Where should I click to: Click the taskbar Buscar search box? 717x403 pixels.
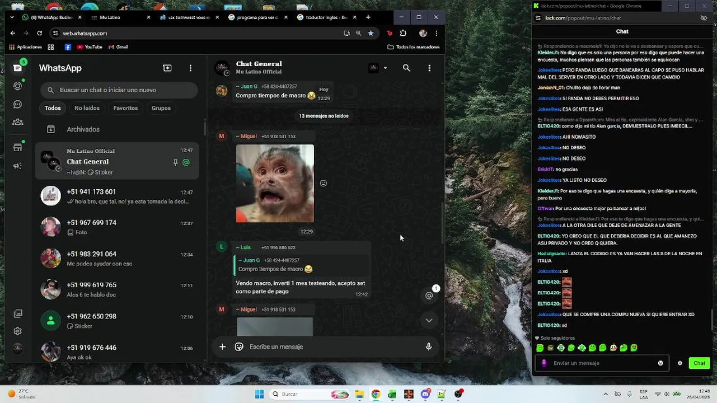coord(310,394)
